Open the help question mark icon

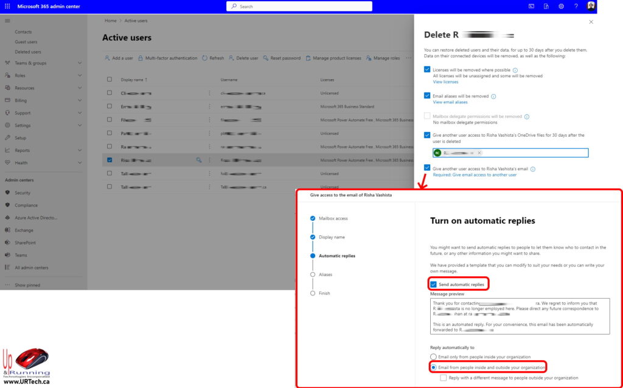(576, 6)
